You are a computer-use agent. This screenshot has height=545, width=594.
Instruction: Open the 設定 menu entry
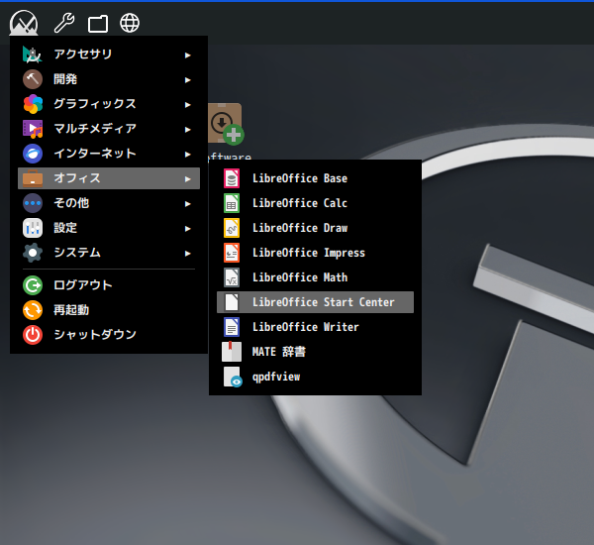(x=109, y=228)
